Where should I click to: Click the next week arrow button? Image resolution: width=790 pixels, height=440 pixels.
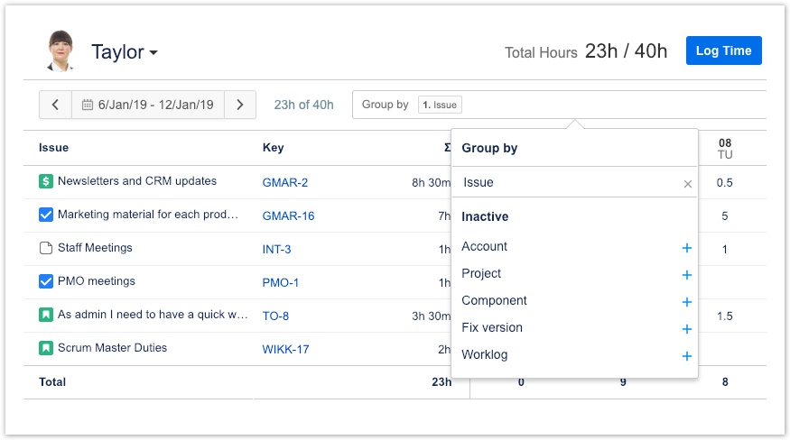point(240,105)
